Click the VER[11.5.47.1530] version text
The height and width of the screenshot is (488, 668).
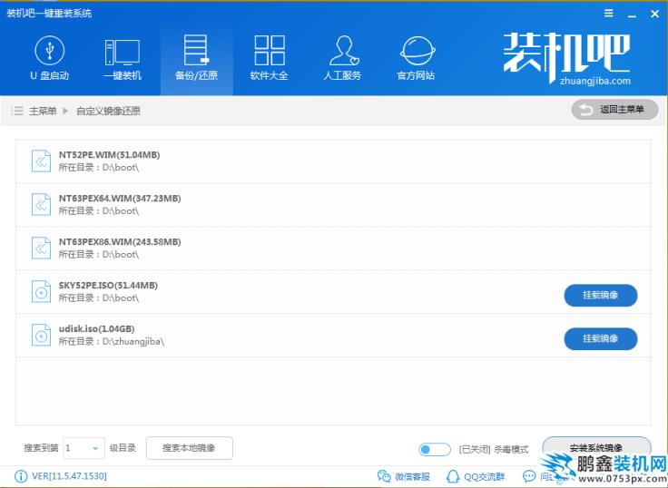(69, 476)
